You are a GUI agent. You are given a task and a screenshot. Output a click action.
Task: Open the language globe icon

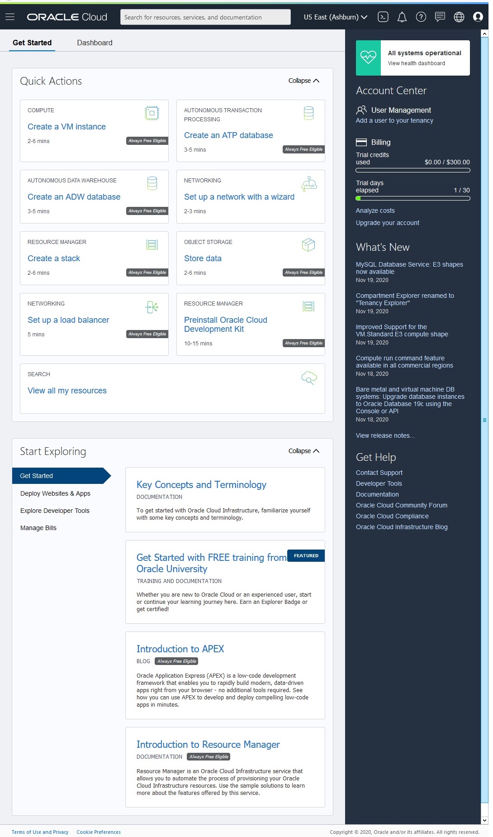click(459, 17)
